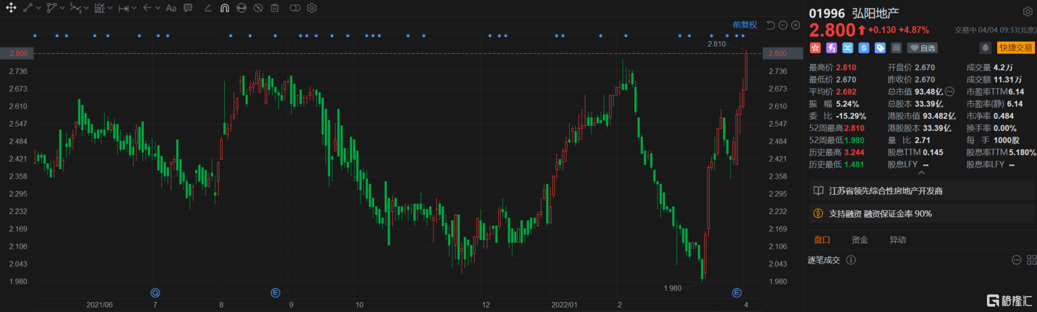Viewport: 1037px width, 312px height.
Task: Open the 支持融资 融资保证金率 90% margin info row
Action: (923, 214)
